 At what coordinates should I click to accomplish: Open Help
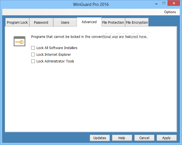tap(122, 138)
